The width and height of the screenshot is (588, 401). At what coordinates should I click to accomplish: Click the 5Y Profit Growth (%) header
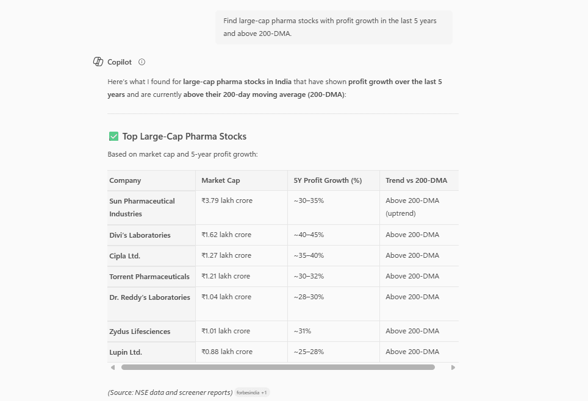[x=328, y=180]
